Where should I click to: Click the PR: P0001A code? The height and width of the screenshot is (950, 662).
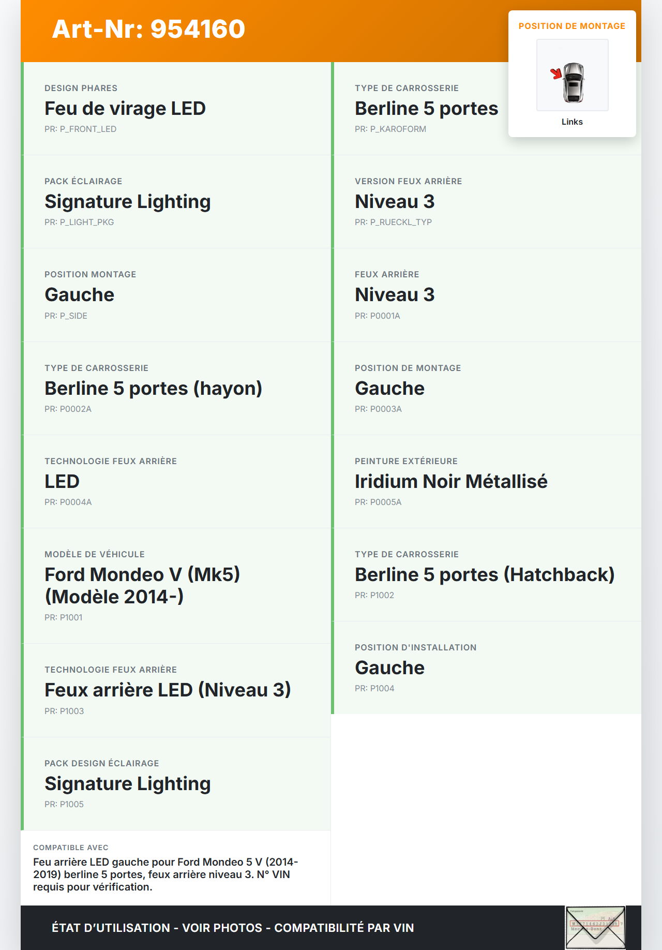378,316
